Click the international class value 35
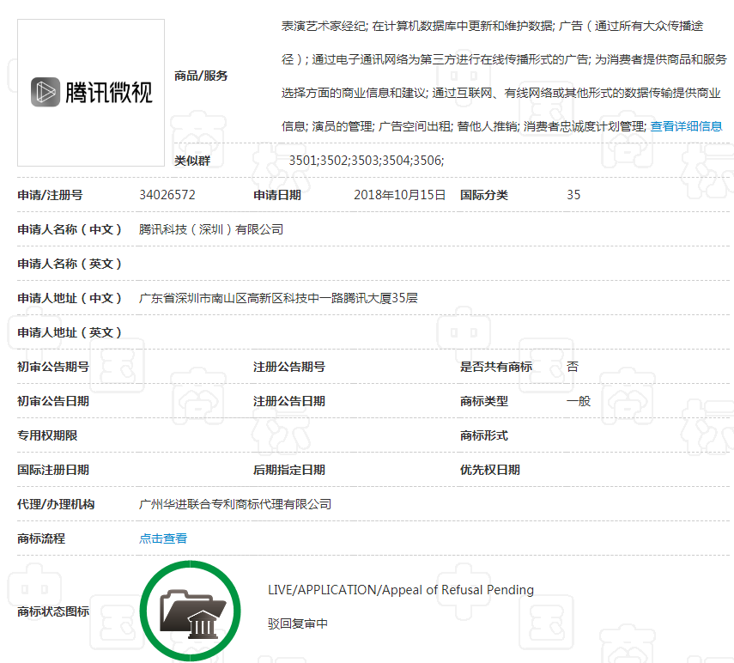 coord(573,195)
